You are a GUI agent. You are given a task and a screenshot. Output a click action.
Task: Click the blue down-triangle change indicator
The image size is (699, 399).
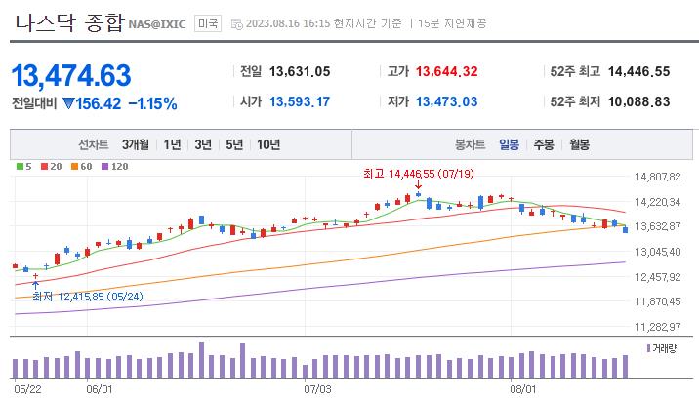[68, 103]
